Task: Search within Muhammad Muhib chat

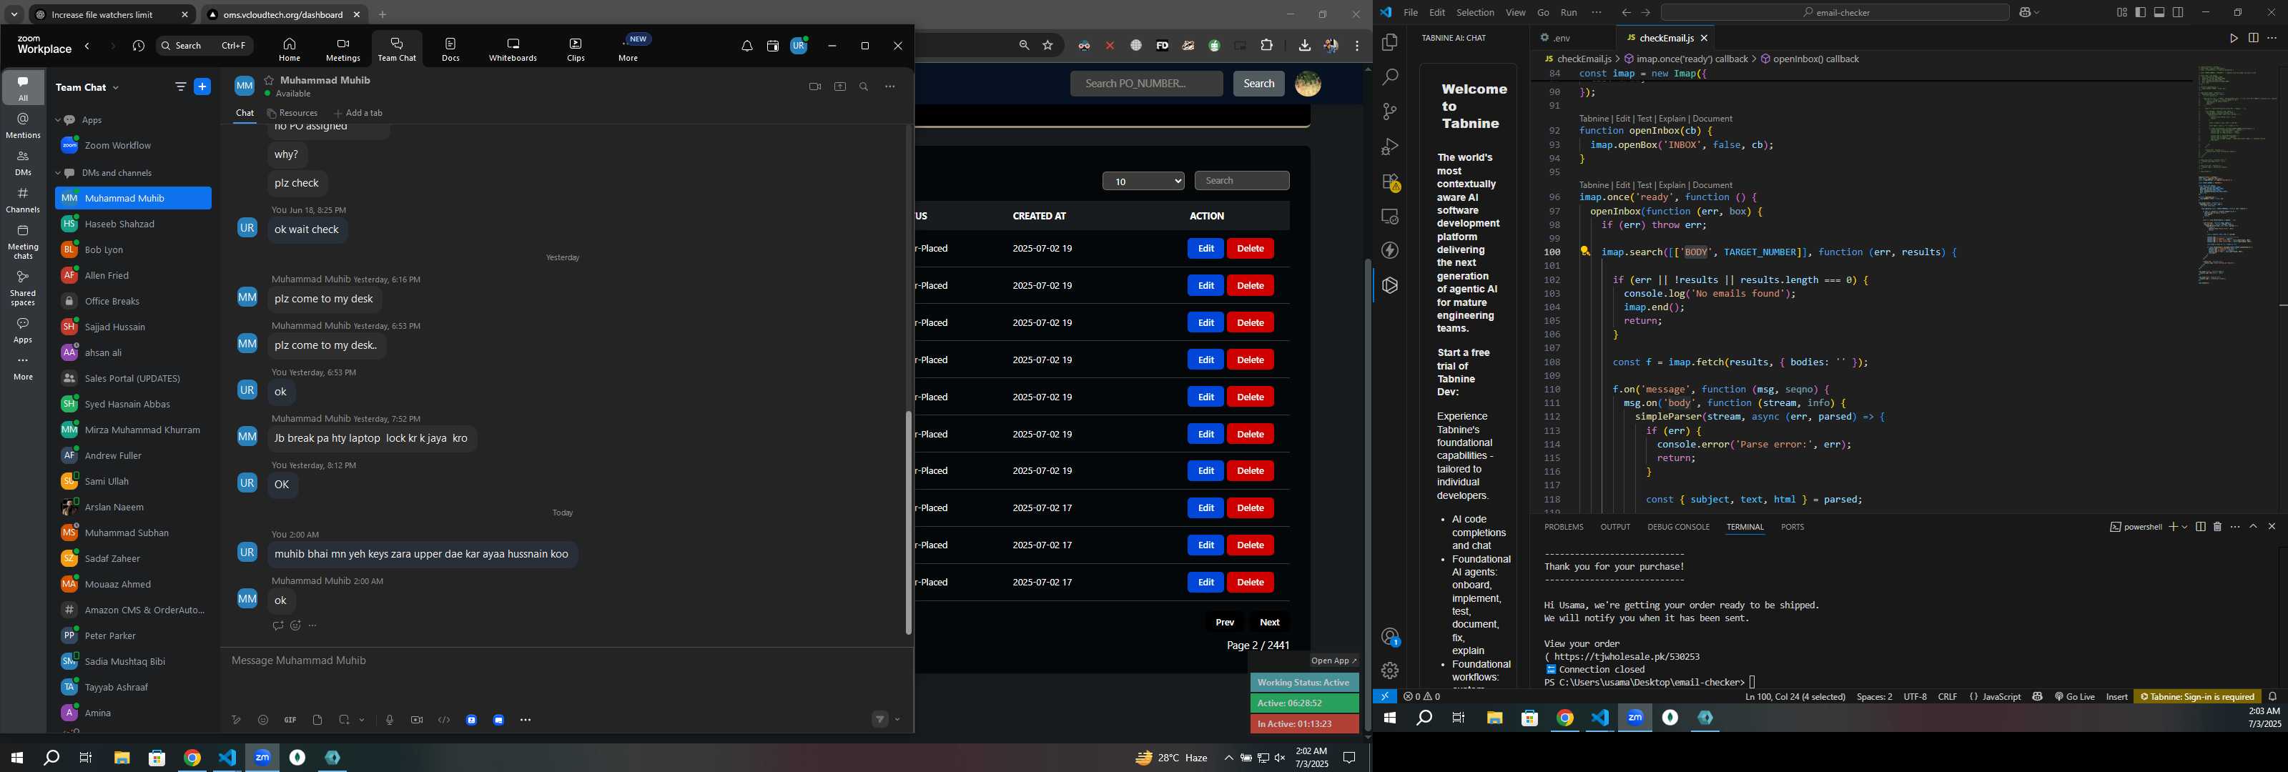Action: click(x=863, y=87)
